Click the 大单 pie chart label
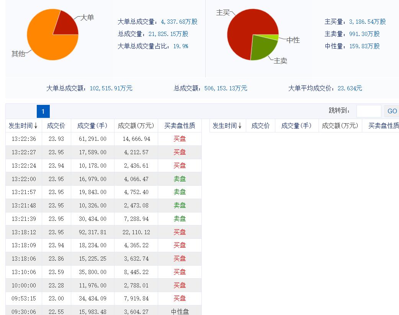 click(x=87, y=18)
